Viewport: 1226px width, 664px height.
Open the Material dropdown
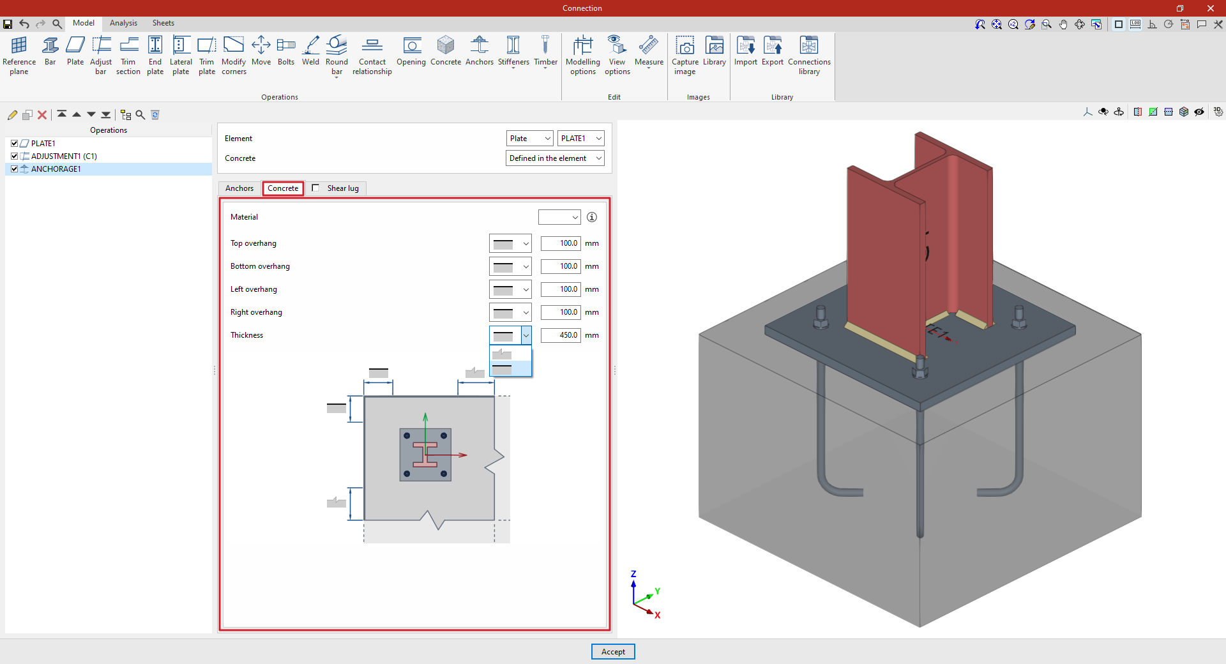(x=559, y=217)
